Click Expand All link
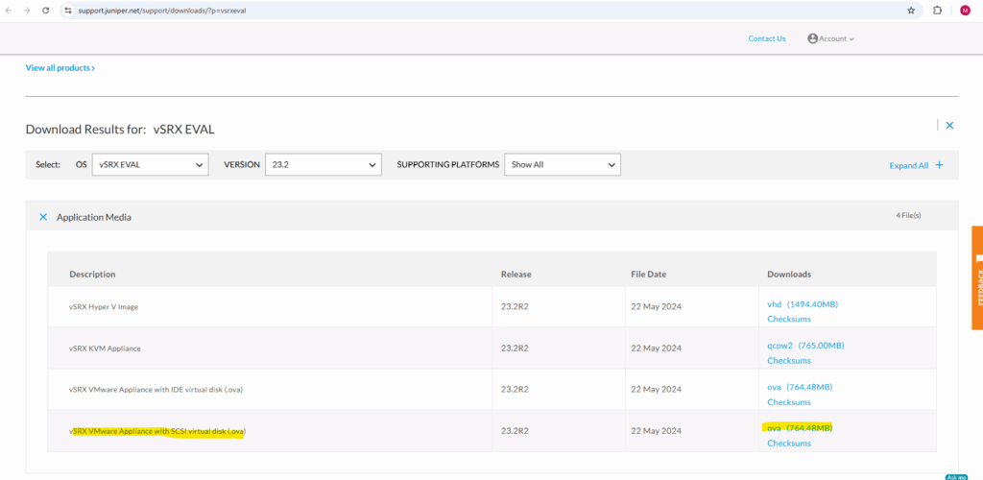The image size is (983, 480). point(908,165)
